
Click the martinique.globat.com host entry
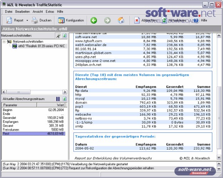(x=142, y=53)
